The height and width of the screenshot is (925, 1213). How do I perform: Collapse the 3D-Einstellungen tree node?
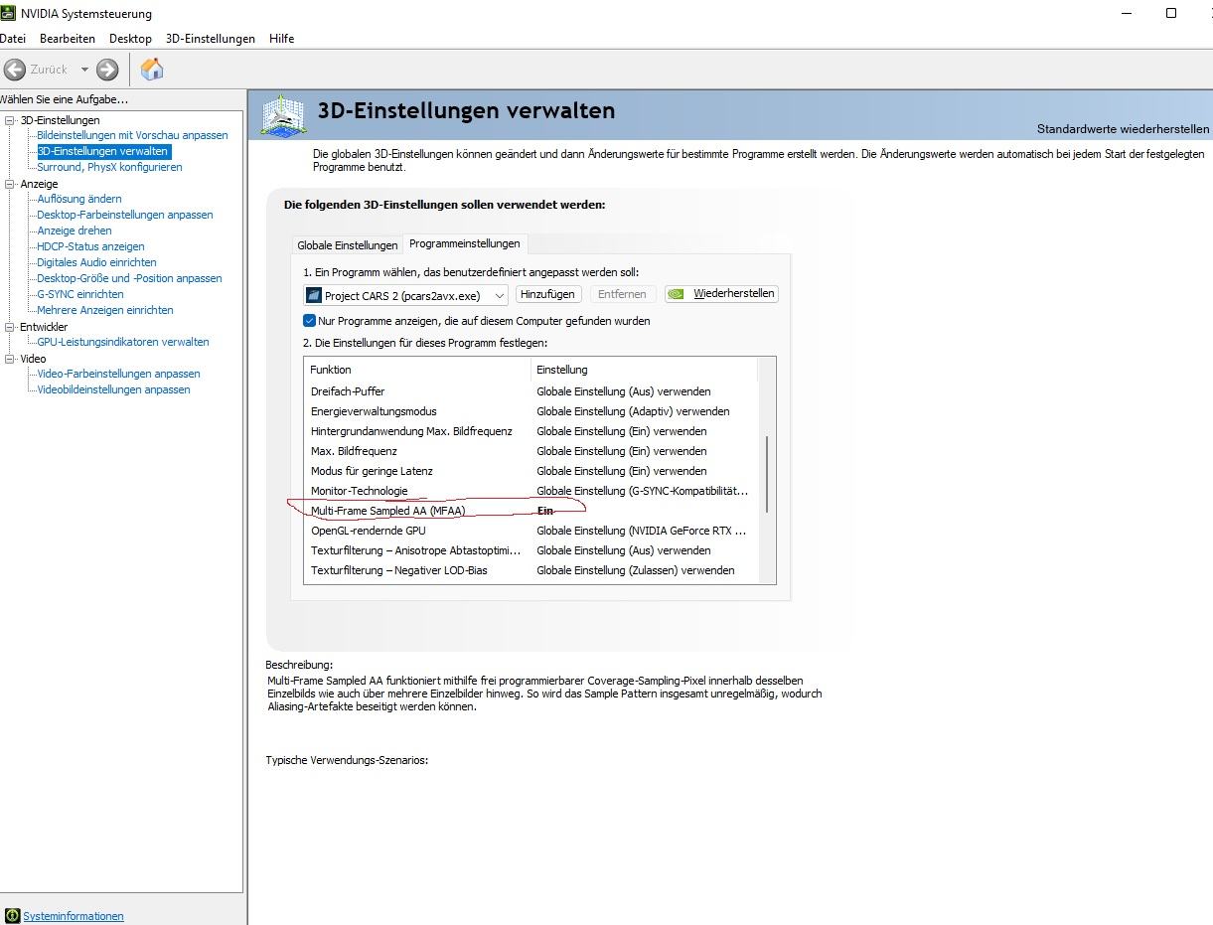(x=10, y=120)
